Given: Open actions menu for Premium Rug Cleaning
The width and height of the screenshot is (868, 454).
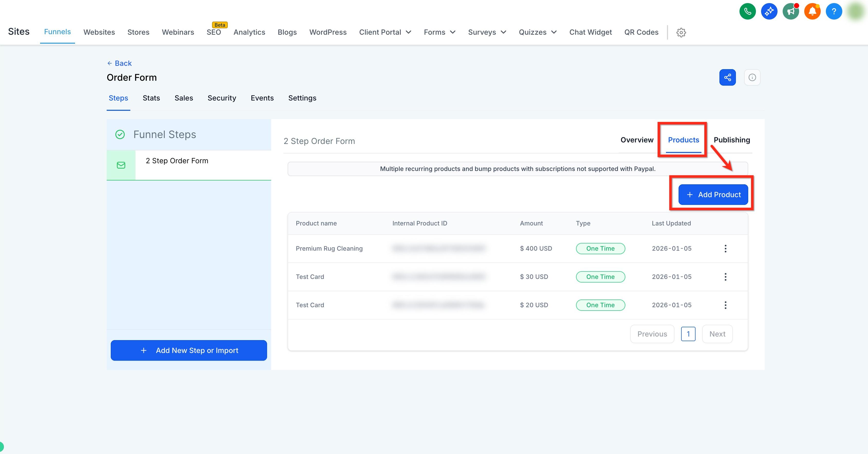Looking at the screenshot, I should [725, 249].
